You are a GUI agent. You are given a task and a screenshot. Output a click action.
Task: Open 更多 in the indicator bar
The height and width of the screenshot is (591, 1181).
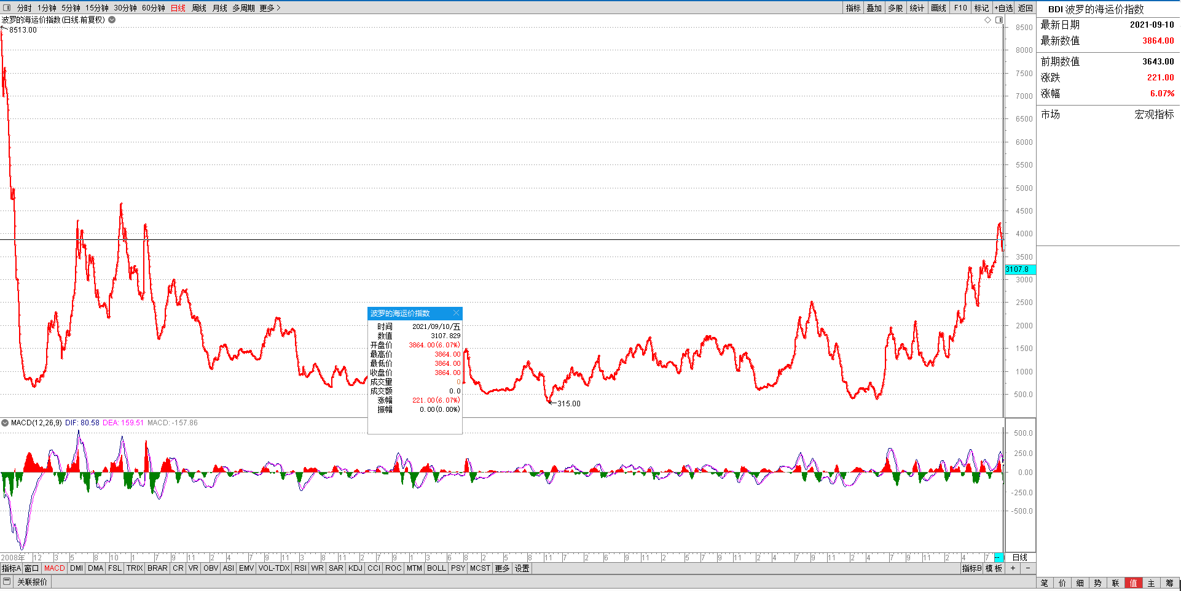(502, 568)
